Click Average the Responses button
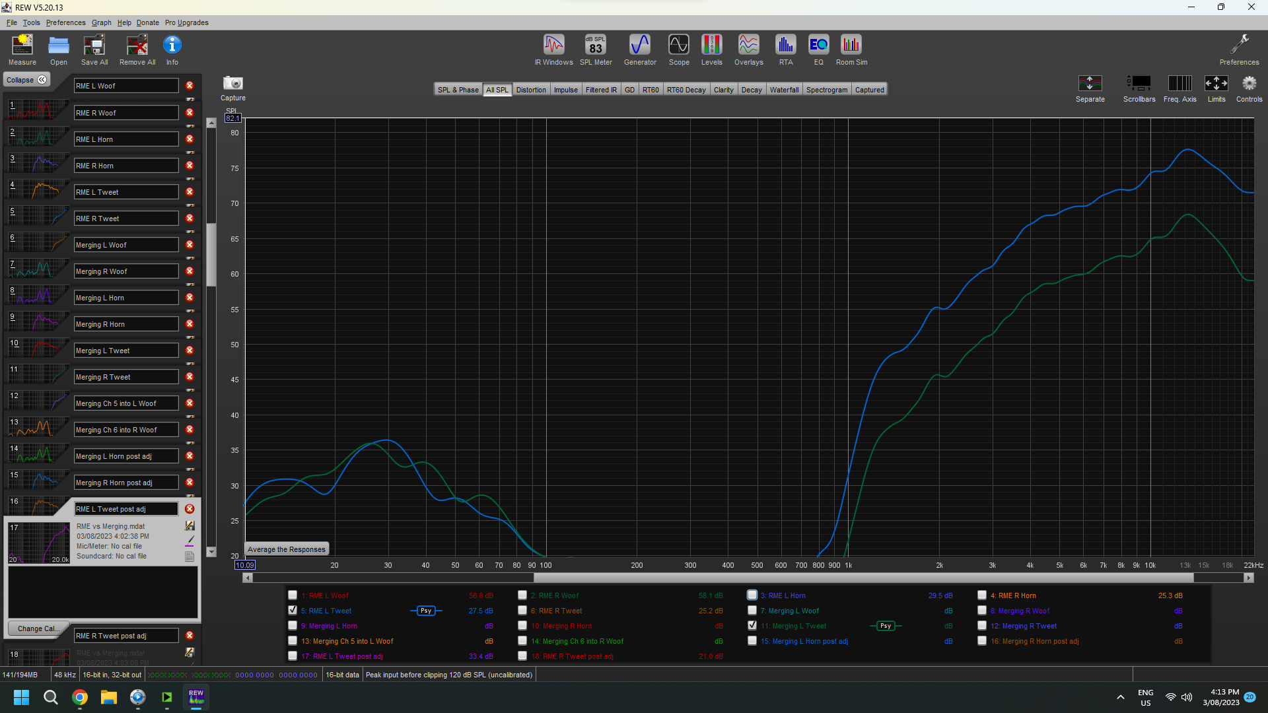The image size is (1268, 713). (287, 549)
